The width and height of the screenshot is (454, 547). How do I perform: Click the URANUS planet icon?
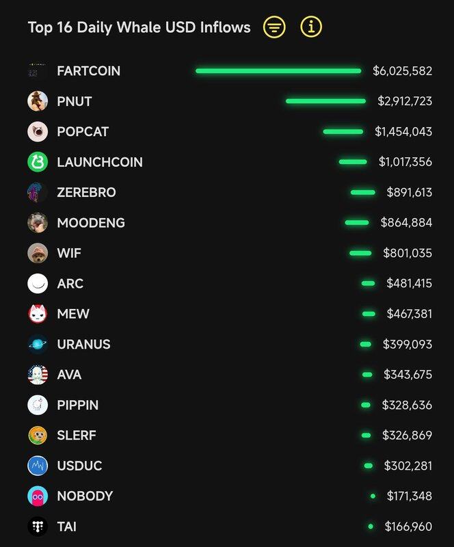[38, 344]
